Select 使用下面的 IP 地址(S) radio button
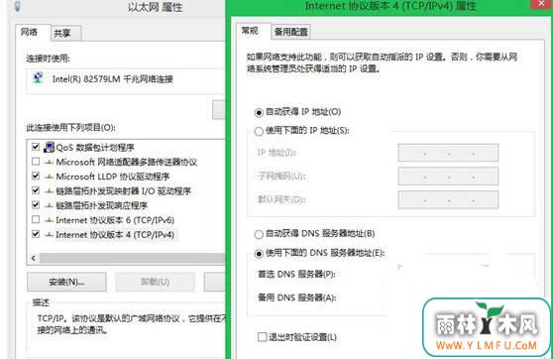This screenshot has width=553, height=359. click(x=259, y=131)
